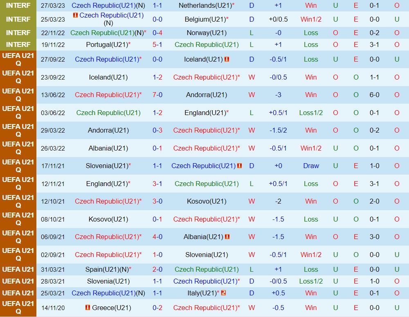Screen dimensions: 409x317
Task: Select the date 13/06/22
Action: point(53,95)
